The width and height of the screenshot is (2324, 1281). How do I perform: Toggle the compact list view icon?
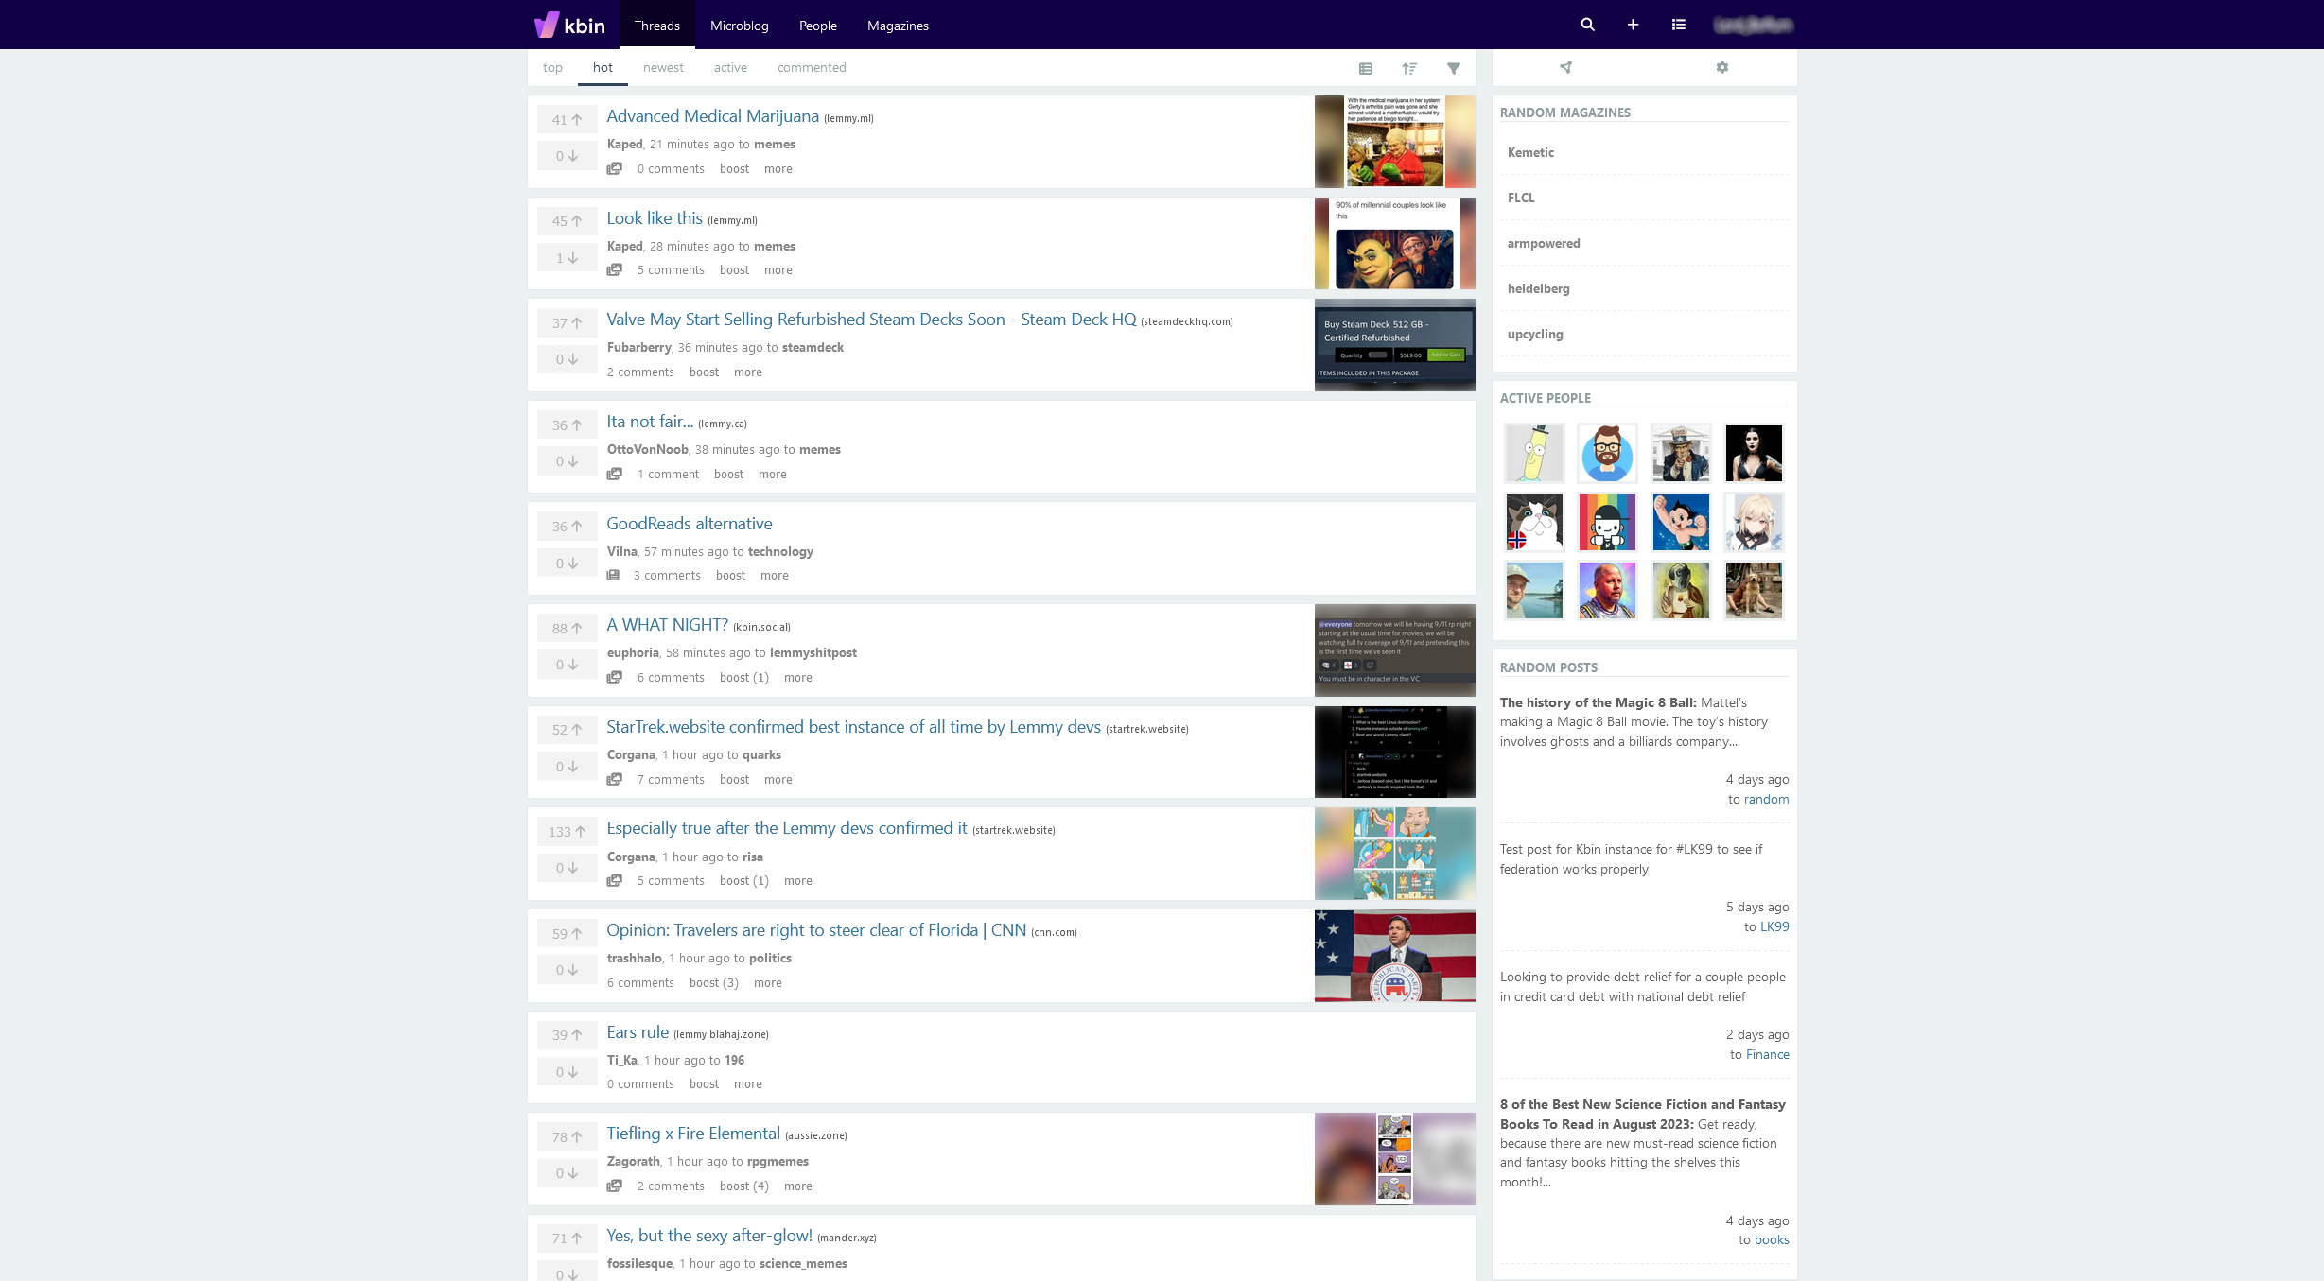pos(1366,68)
